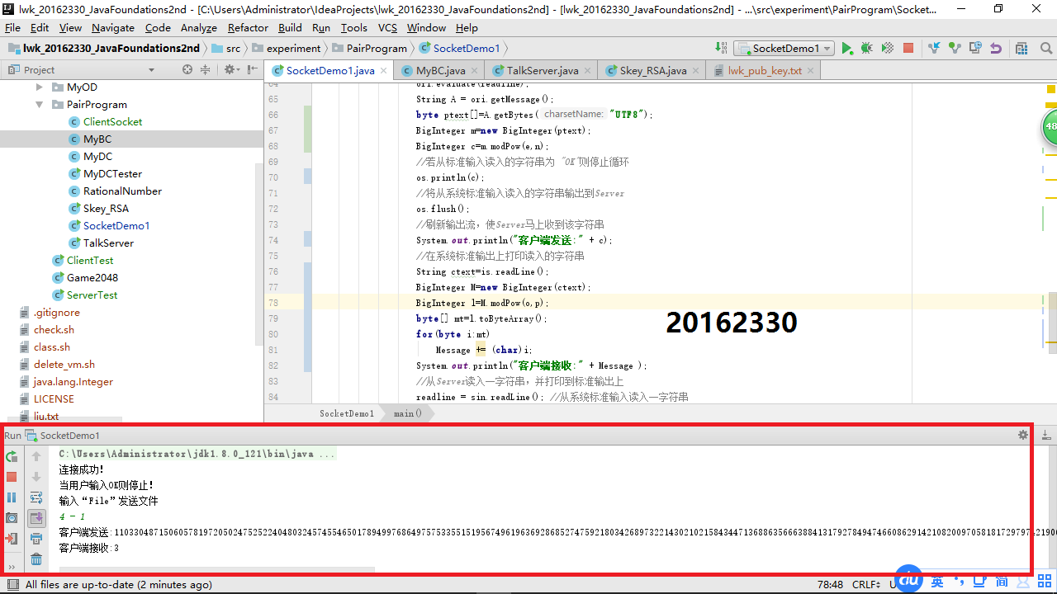Open the VCS menu
Screen dimensions: 1057x594
click(x=387, y=27)
